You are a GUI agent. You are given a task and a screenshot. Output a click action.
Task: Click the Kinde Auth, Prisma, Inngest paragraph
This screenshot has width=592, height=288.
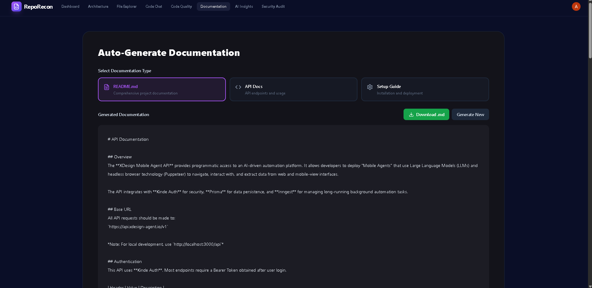pos(258,192)
